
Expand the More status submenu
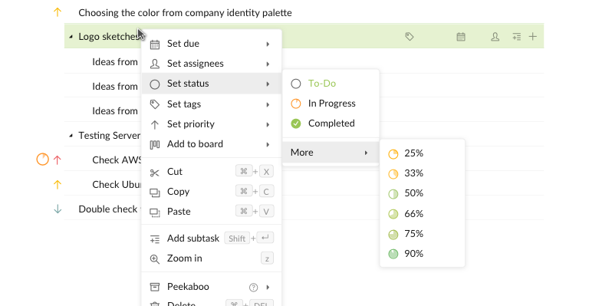coord(331,153)
